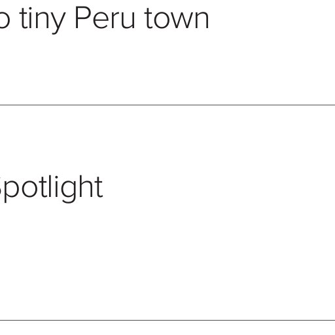Image resolution: width=335 pixels, height=335 pixels.
Task: Click the partial 'o' before 'tiny'
Action: 5,21
